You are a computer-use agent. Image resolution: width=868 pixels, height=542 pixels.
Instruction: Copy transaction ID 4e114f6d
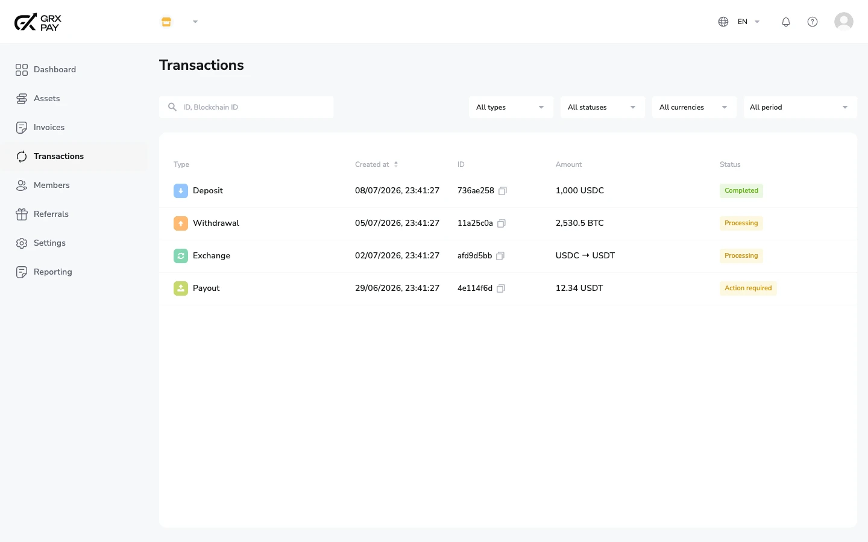click(x=501, y=288)
